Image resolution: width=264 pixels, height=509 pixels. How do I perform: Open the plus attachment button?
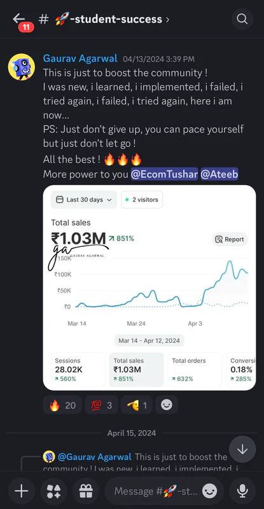pos(22,491)
